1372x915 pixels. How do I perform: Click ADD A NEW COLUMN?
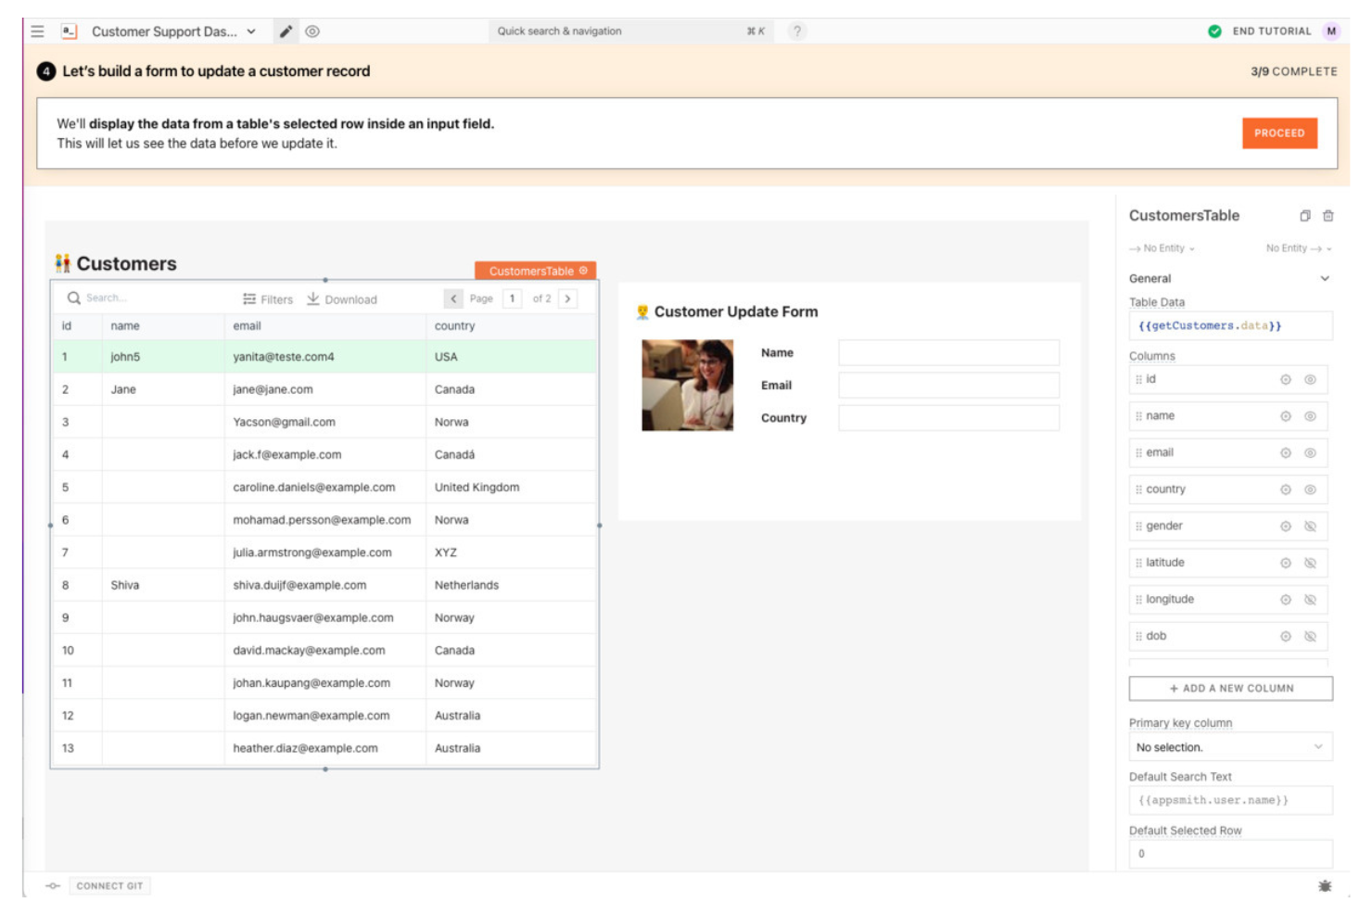[1229, 688]
